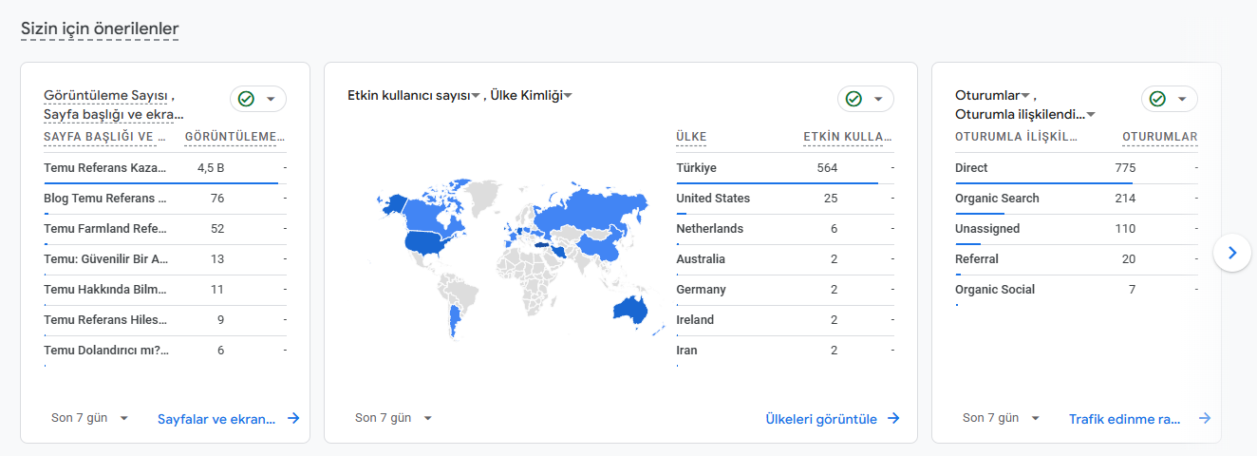Click the 564 active users value
This screenshot has width=1257, height=456.
click(827, 168)
